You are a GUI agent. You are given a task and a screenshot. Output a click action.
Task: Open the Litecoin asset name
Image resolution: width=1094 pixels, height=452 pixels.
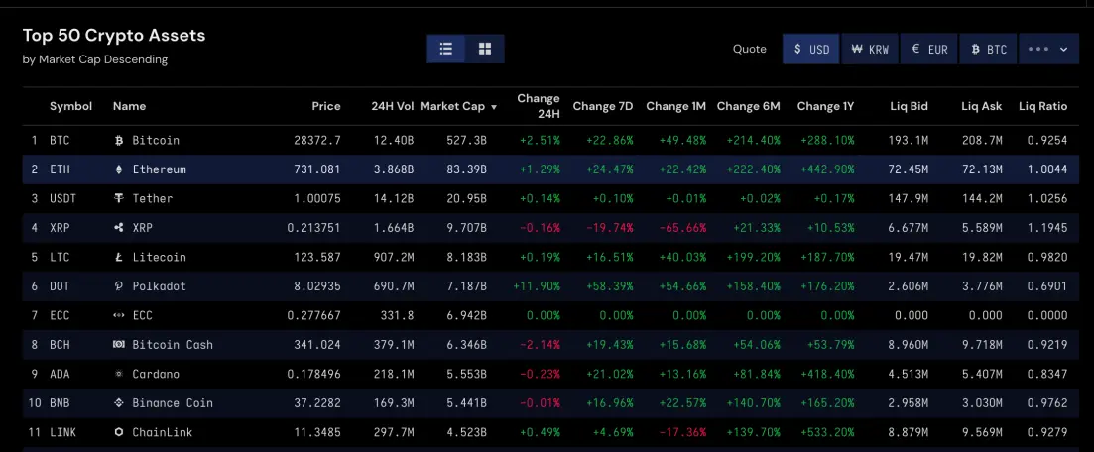point(159,258)
